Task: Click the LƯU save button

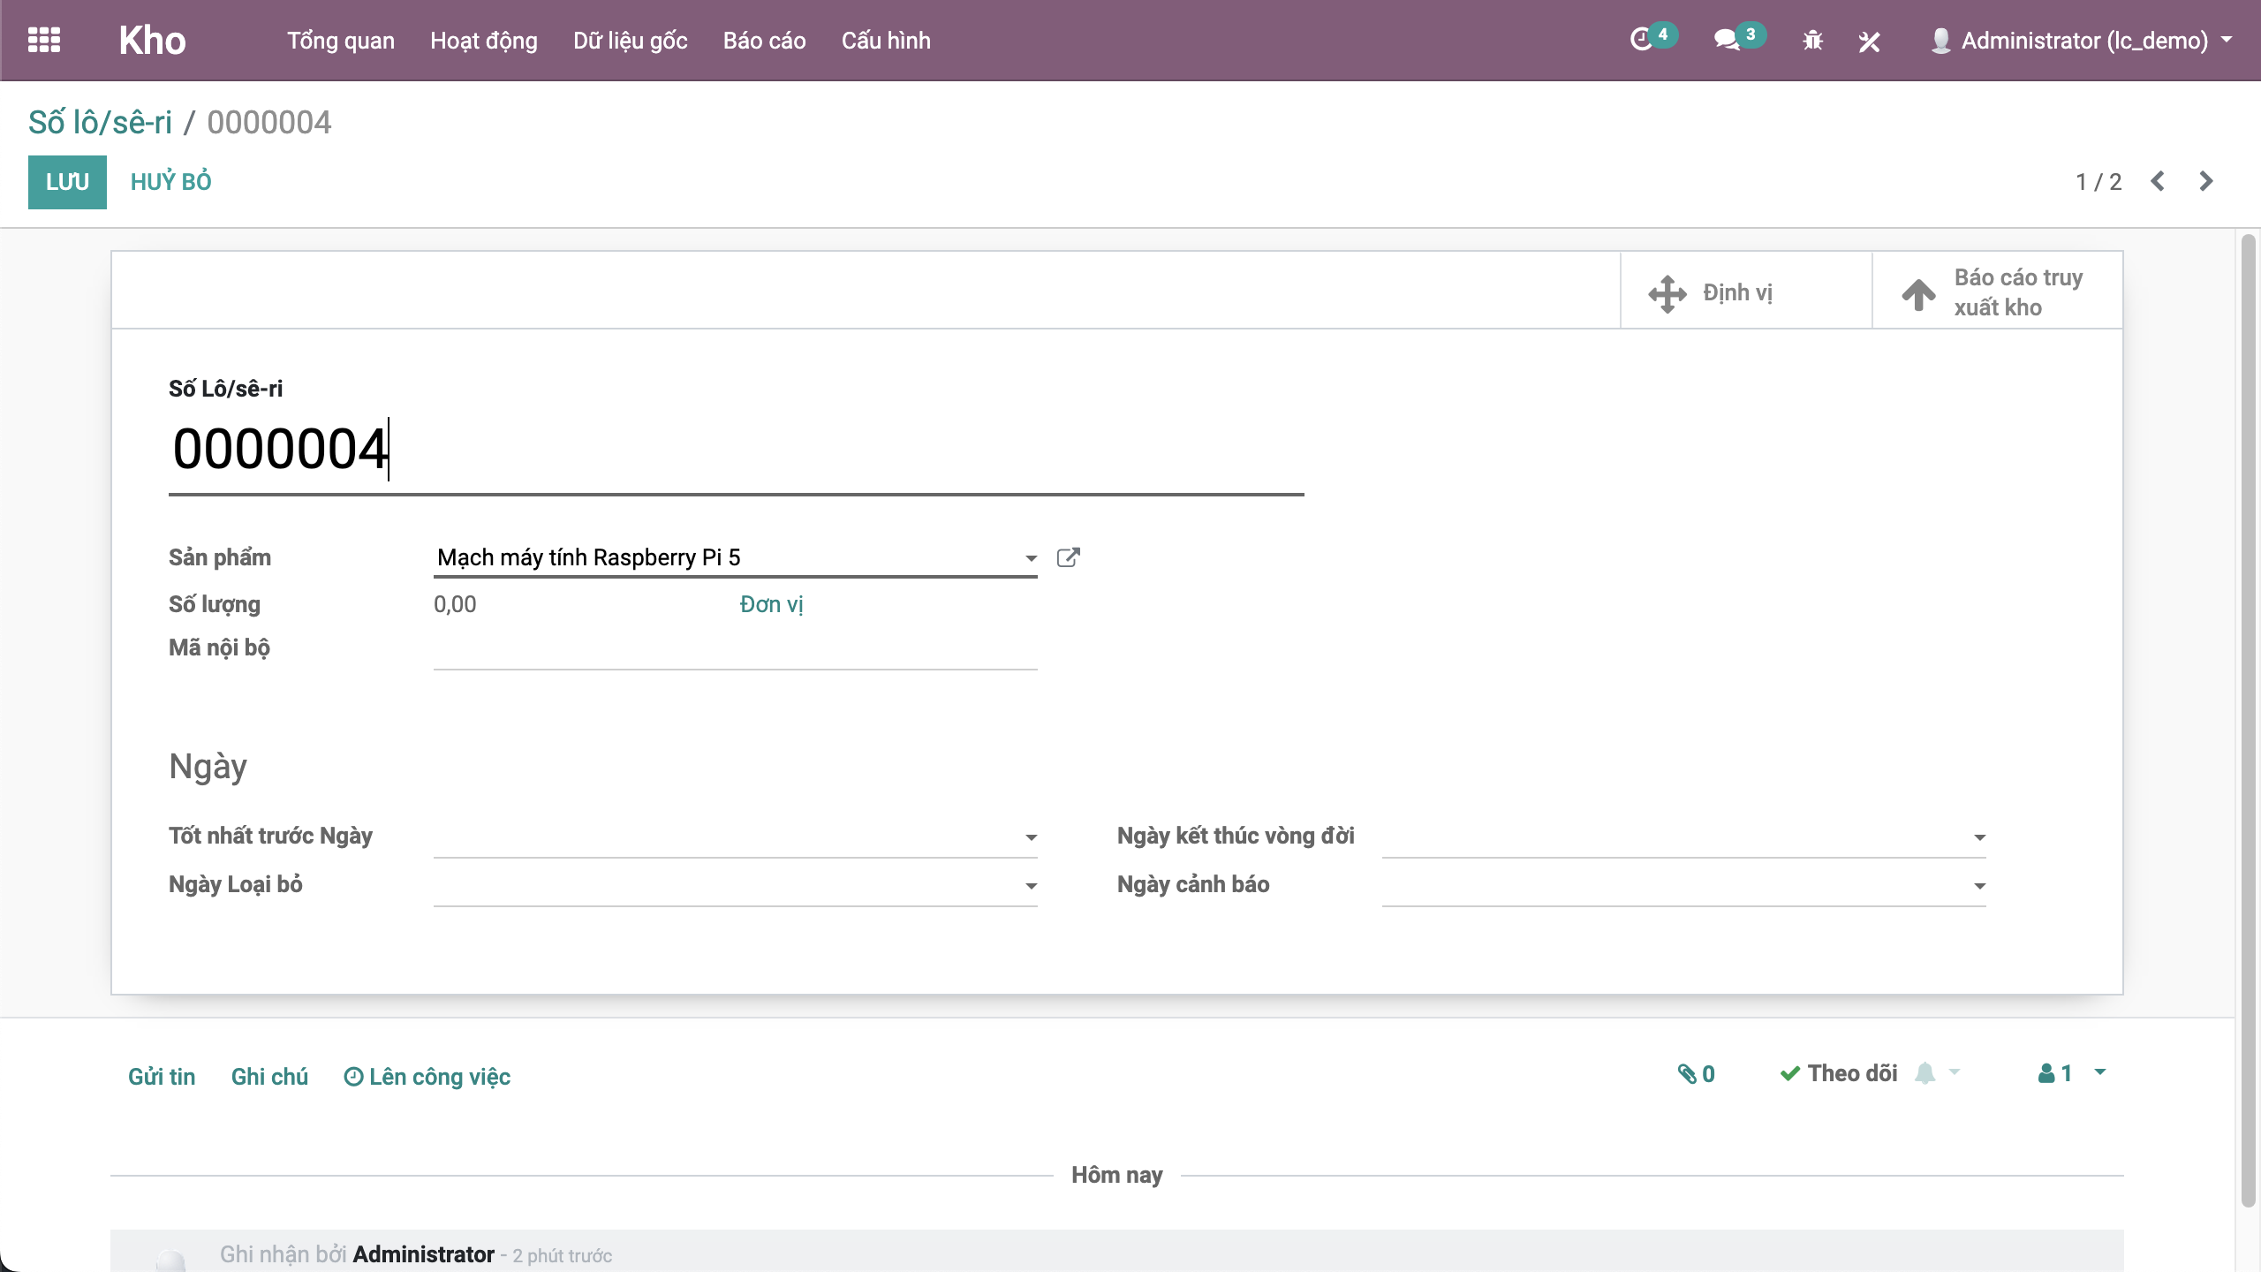Action: click(x=67, y=182)
